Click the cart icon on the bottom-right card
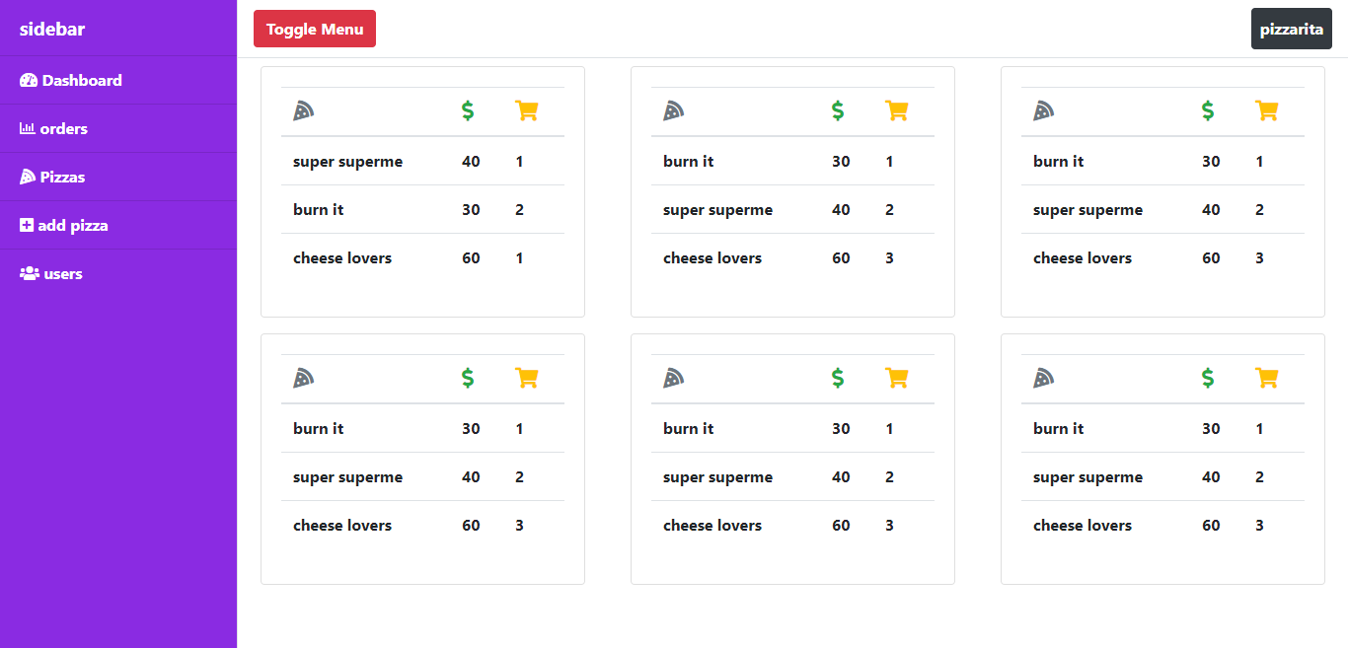This screenshot has width=1348, height=648. click(1268, 378)
